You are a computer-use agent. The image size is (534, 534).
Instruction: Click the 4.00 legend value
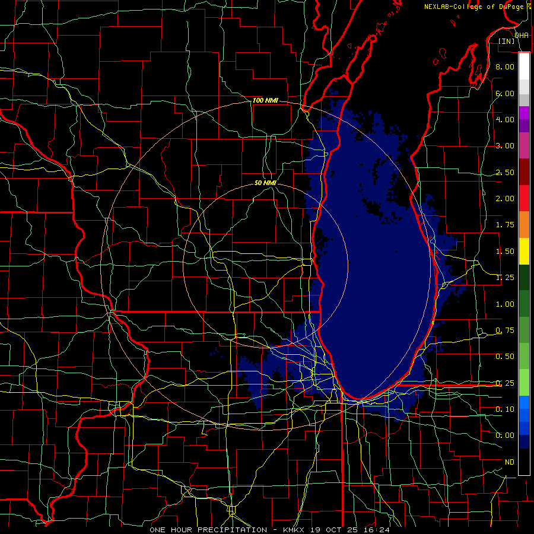click(x=505, y=119)
